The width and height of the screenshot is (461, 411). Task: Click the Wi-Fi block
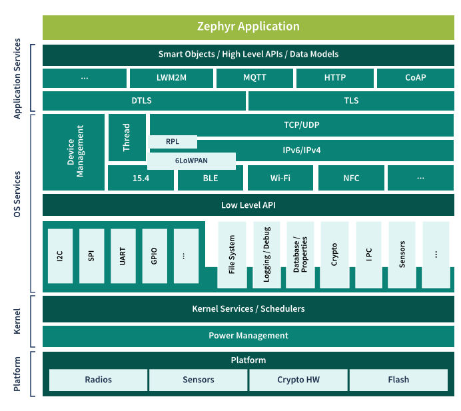click(x=280, y=178)
